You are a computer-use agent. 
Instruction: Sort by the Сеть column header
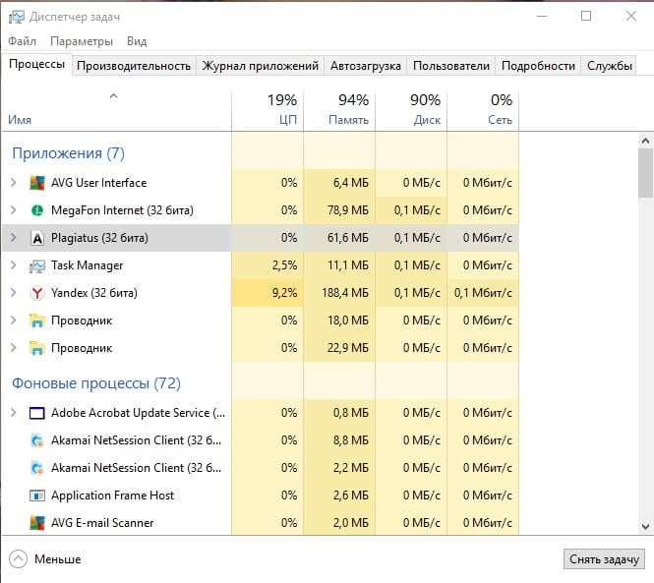(483, 111)
